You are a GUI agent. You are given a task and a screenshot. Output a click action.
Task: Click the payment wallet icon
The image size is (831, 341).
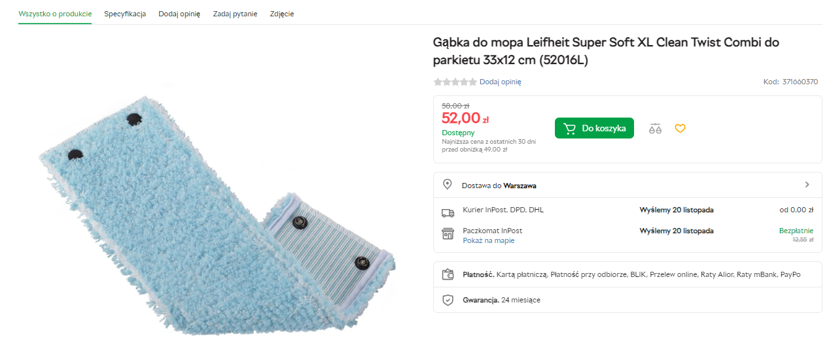click(448, 275)
